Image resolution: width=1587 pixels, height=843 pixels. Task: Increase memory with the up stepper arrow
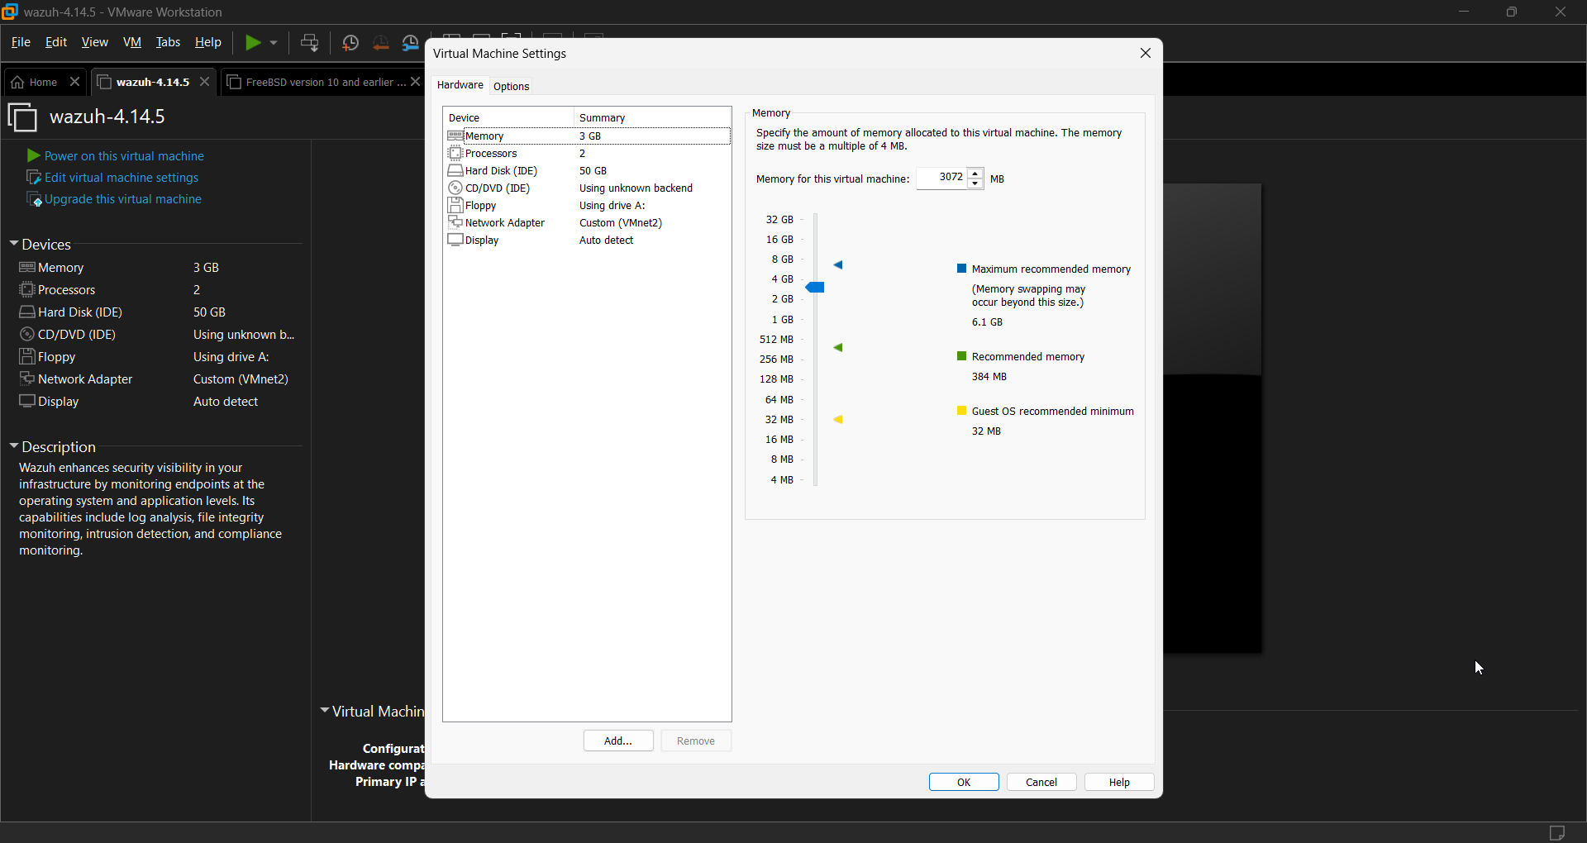(x=976, y=173)
